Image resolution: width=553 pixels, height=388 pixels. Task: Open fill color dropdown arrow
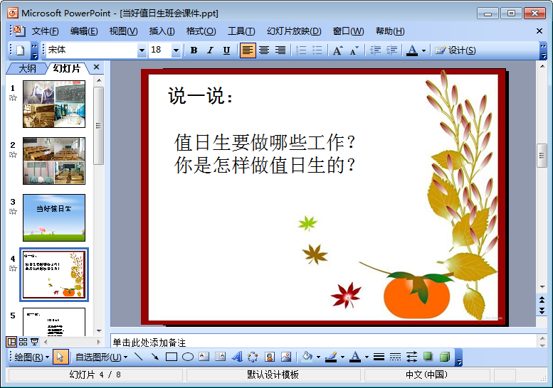(318, 357)
